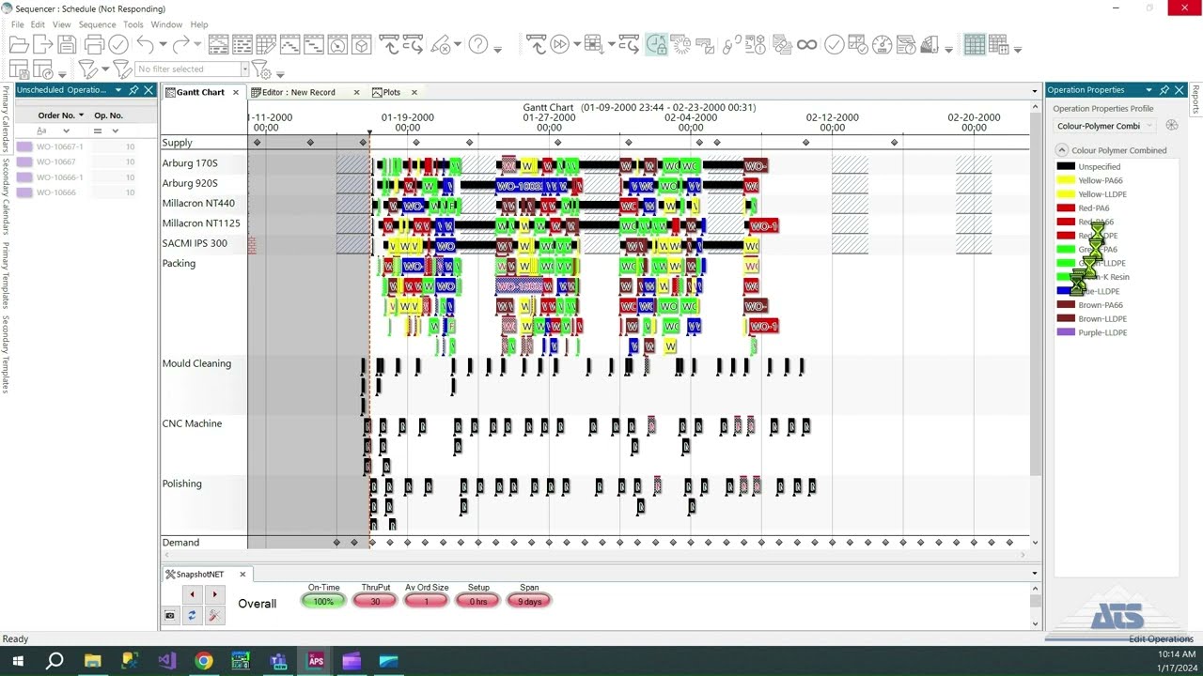1203x676 pixels.
Task: Open Visual Studio from taskbar
Action: click(x=166, y=661)
